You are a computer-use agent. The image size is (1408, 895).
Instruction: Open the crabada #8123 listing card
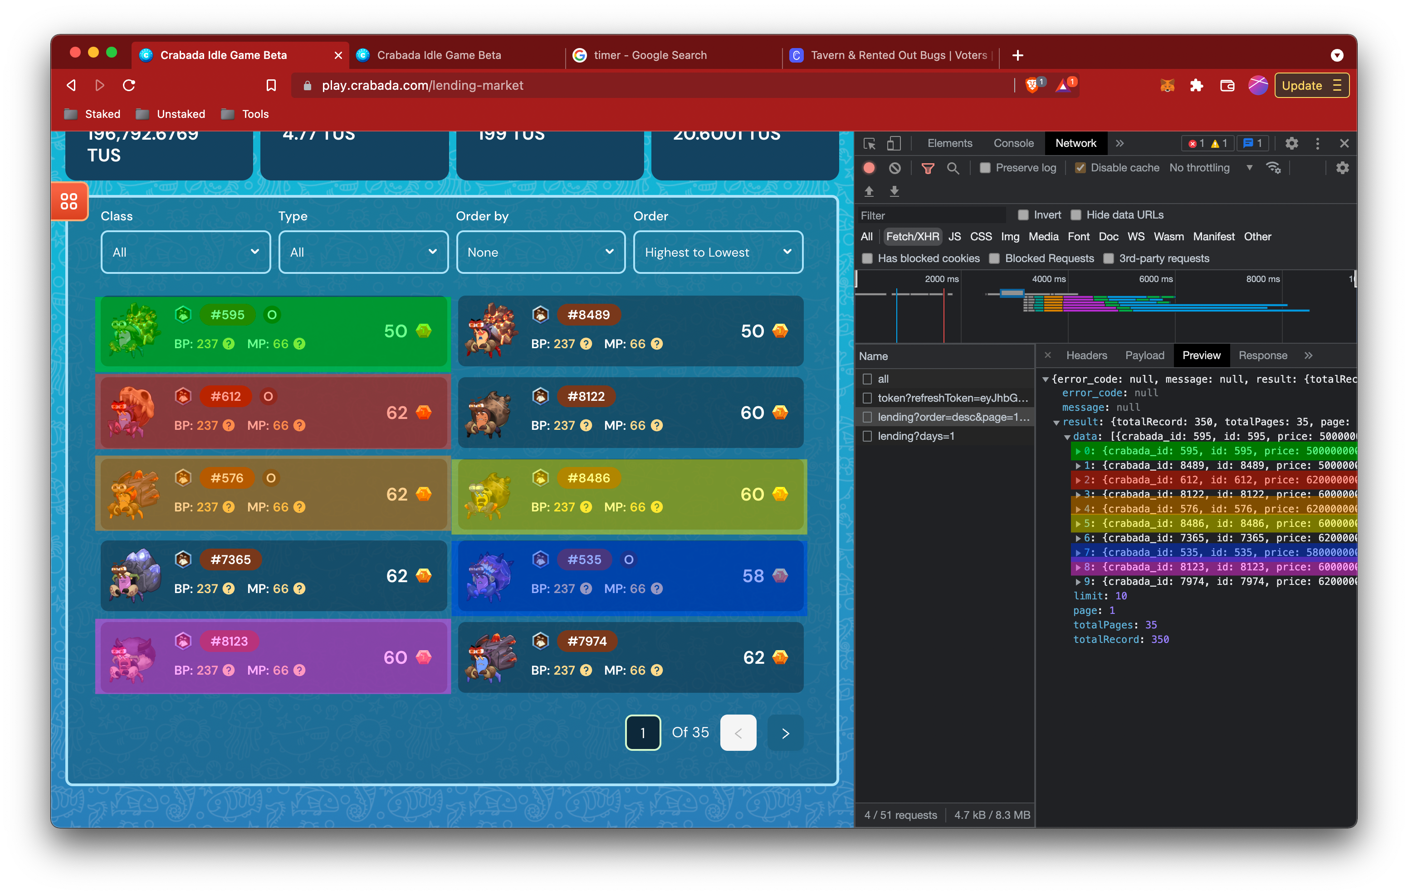click(273, 657)
